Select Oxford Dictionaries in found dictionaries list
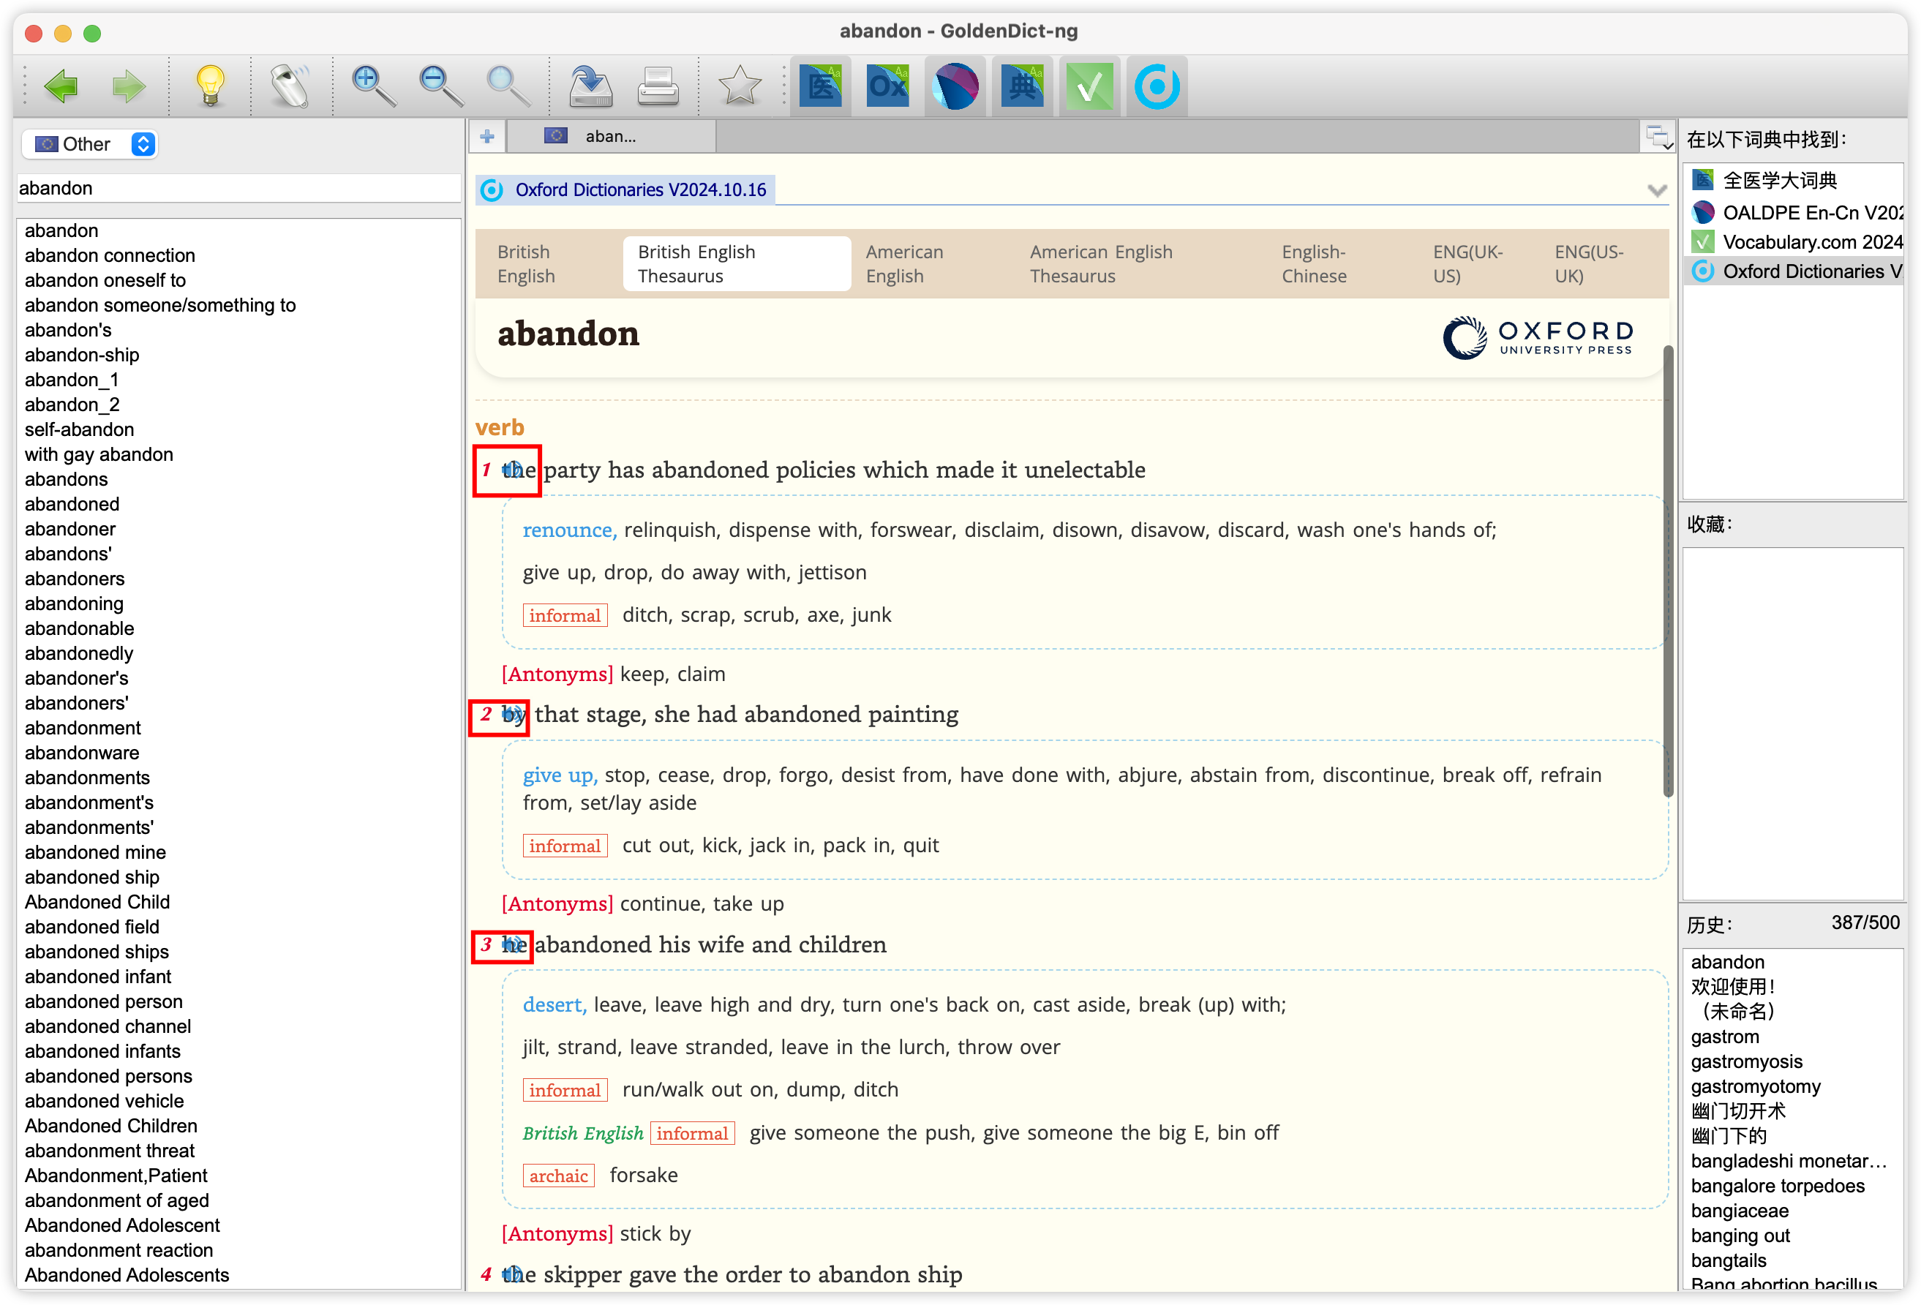The width and height of the screenshot is (1921, 1305). click(1793, 271)
